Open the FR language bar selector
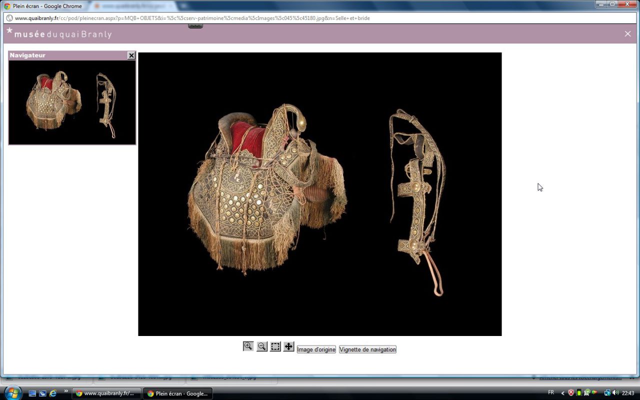This screenshot has width=640, height=400. pos(551,392)
